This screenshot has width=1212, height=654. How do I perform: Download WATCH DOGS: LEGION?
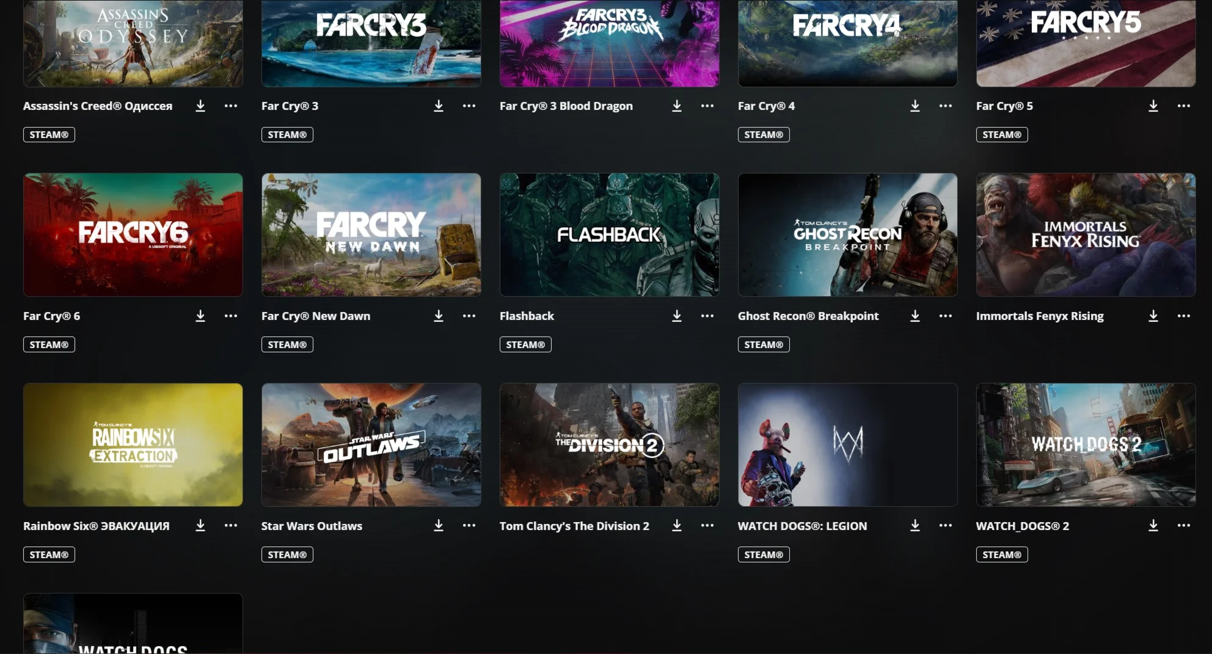click(x=915, y=526)
